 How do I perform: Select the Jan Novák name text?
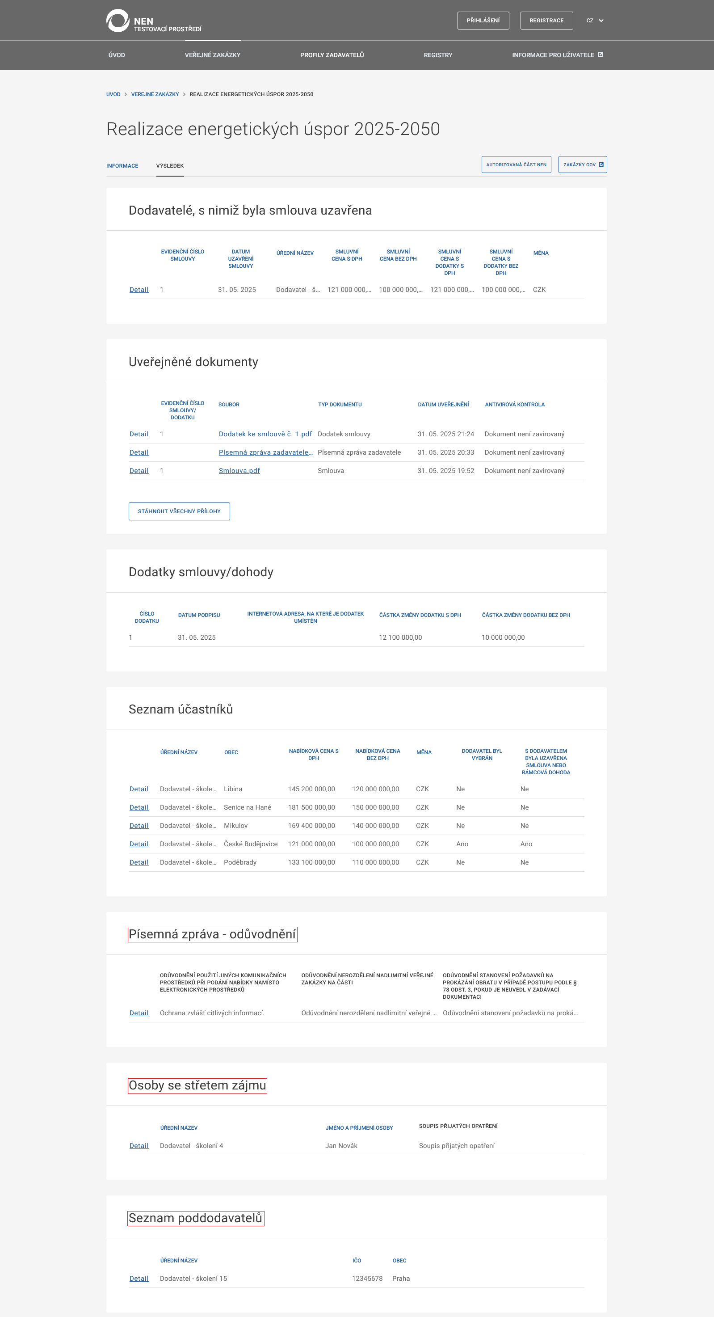[x=341, y=1146]
